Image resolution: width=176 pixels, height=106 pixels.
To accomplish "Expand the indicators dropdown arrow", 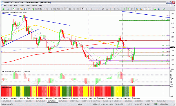I will (157, 9).
